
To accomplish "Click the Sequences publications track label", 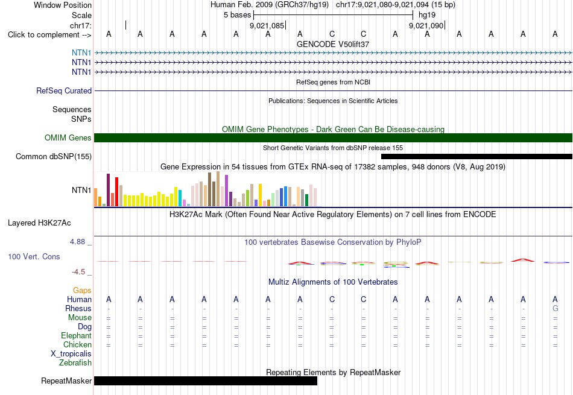I will 72,109.
